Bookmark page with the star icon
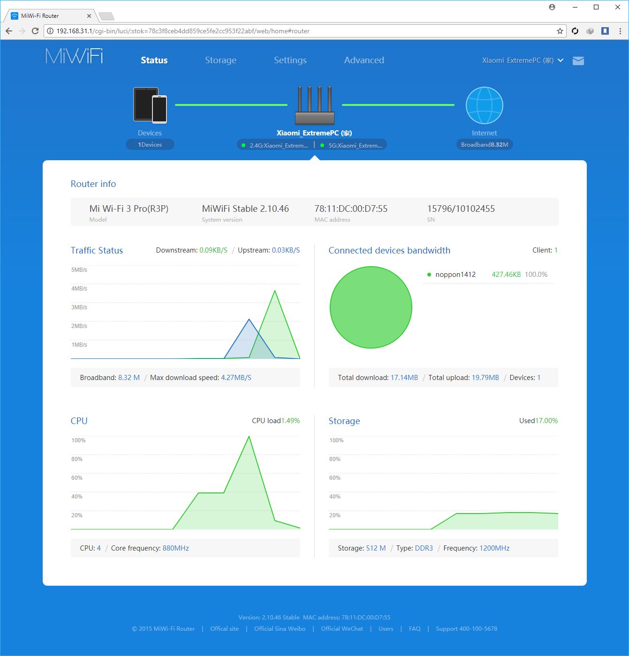629x656 pixels. click(560, 31)
